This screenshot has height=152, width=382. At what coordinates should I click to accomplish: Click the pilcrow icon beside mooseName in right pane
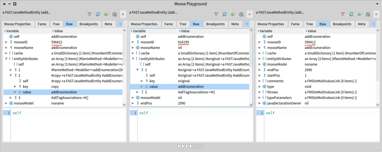(265, 48)
